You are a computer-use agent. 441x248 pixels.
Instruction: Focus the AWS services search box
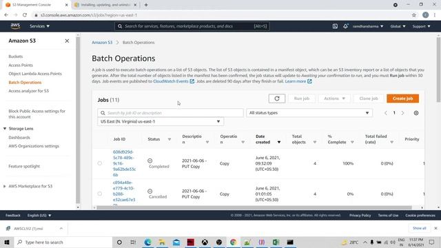tap(192, 26)
